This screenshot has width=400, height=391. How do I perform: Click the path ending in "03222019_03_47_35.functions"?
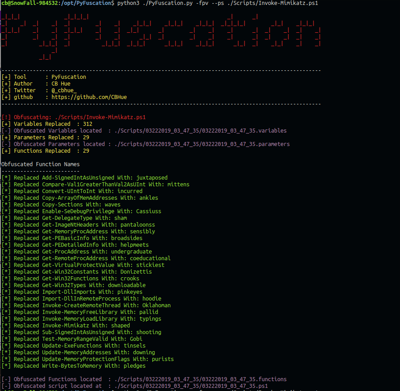(x=201, y=379)
